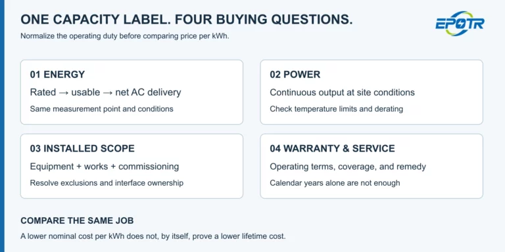Select 'Resolve exclusions and interface ownership' note
The height and width of the screenshot is (252, 505).
(107, 183)
